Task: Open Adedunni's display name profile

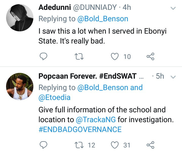Action: (x=54, y=8)
